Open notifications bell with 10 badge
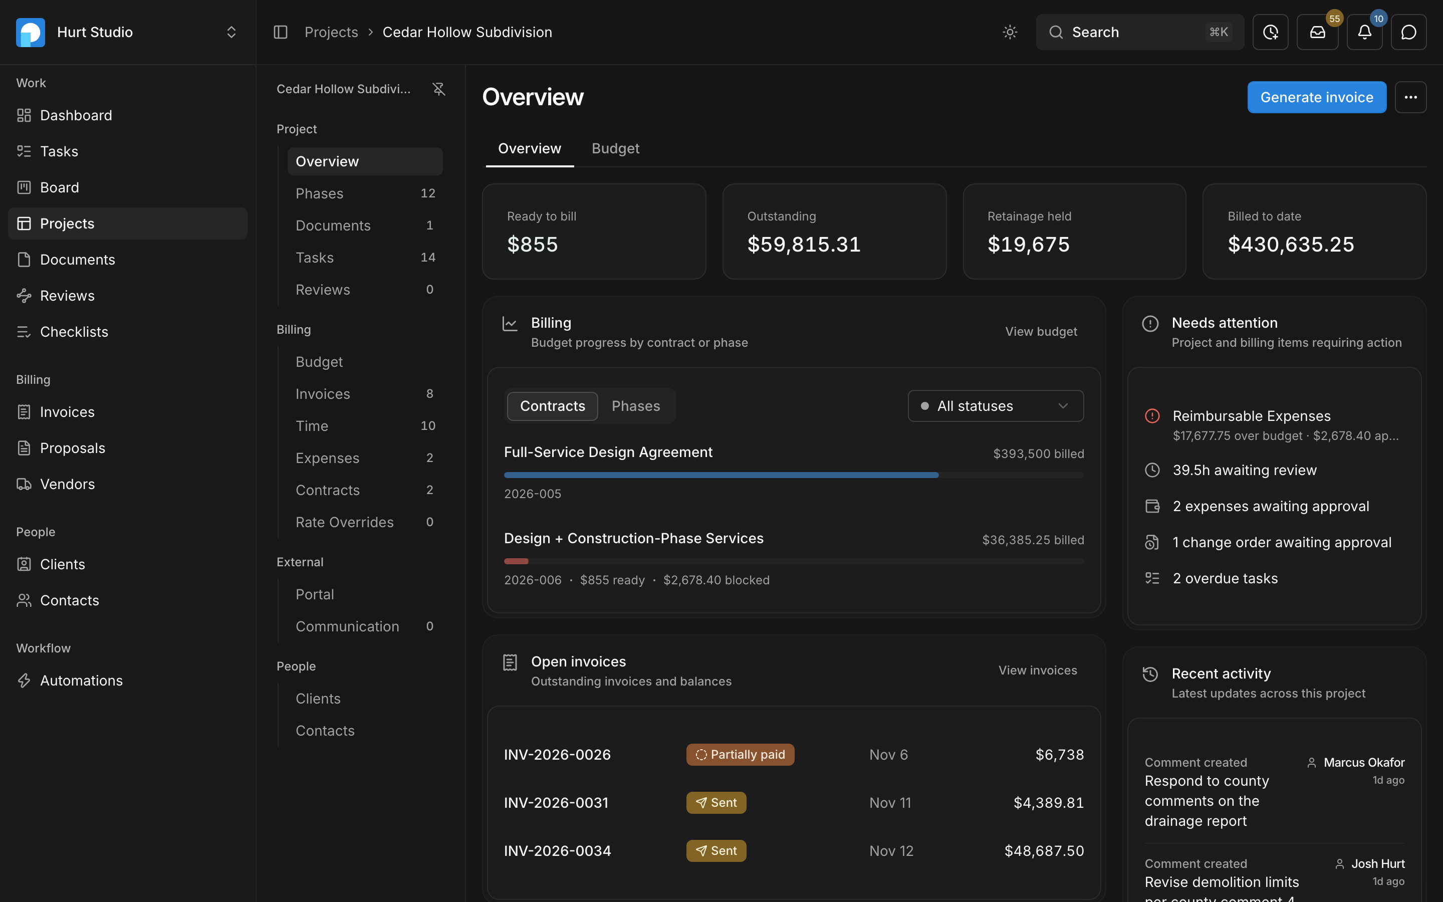 tap(1364, 32)
